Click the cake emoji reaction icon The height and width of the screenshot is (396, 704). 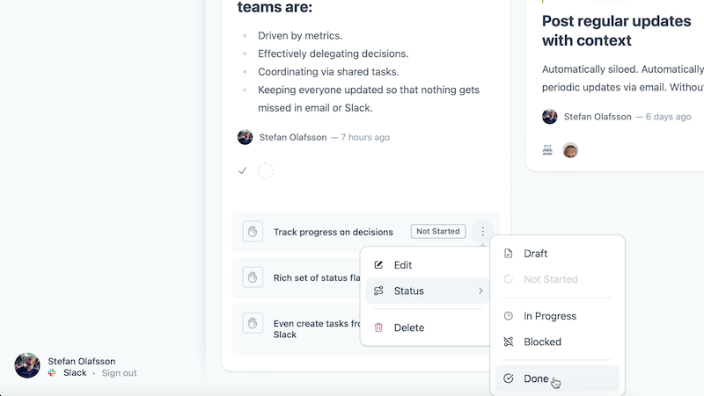click(x=548, y=150)
